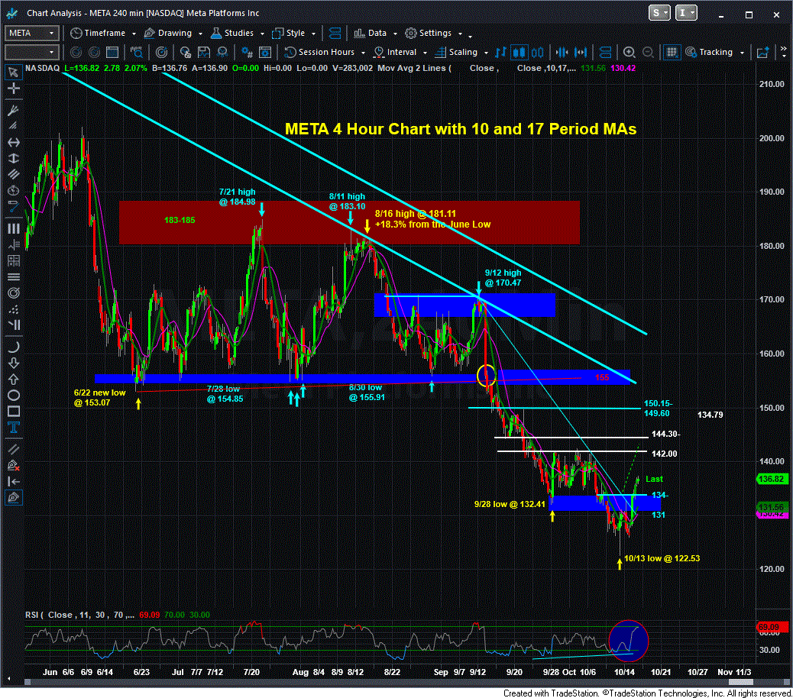Click the zoom out magnifier icon
Screen dimensions: 793x698
click(x=647, y=52)
